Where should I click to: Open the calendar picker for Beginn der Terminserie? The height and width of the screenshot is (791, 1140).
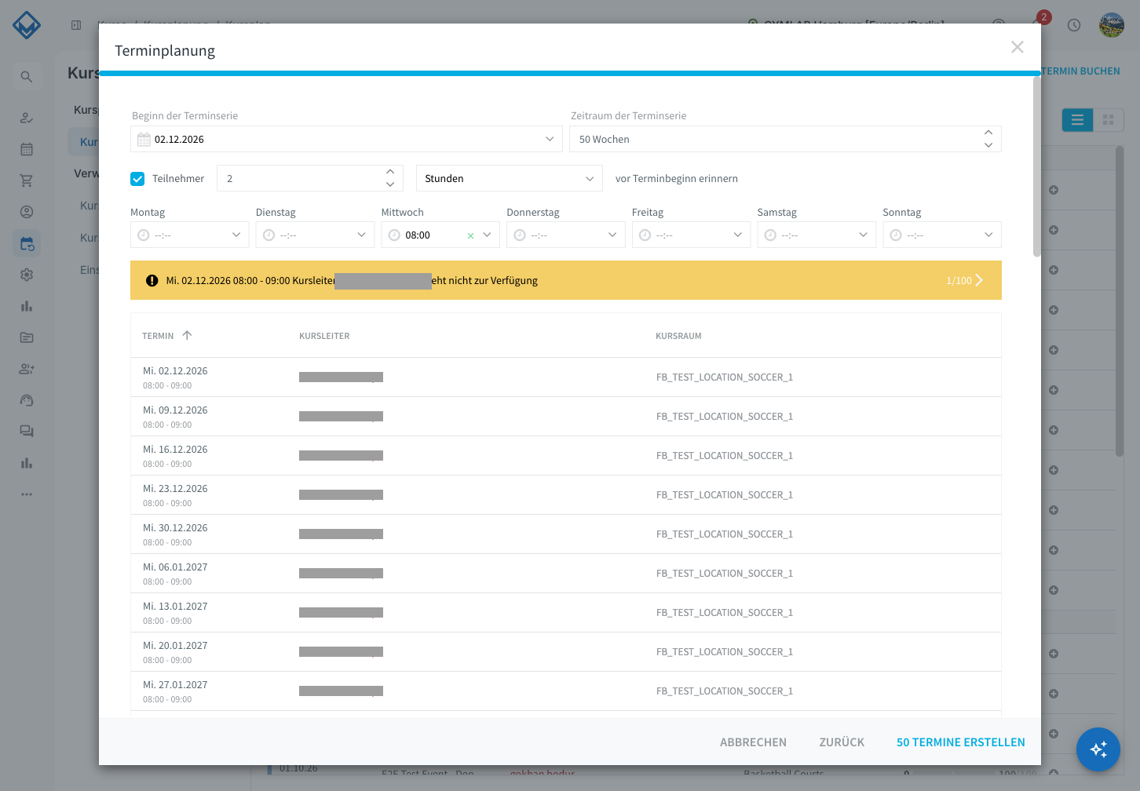(x=144, y=140)
